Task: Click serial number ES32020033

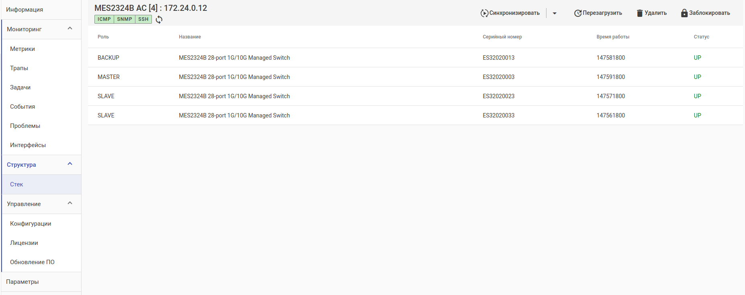Action: click(499, 115)
